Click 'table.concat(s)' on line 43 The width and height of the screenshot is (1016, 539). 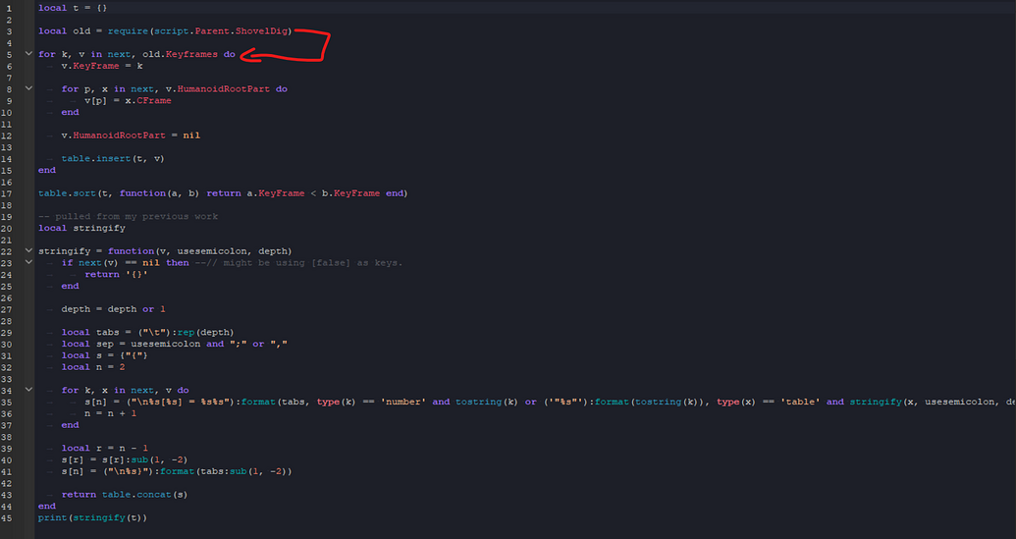(x=144, y=495)
